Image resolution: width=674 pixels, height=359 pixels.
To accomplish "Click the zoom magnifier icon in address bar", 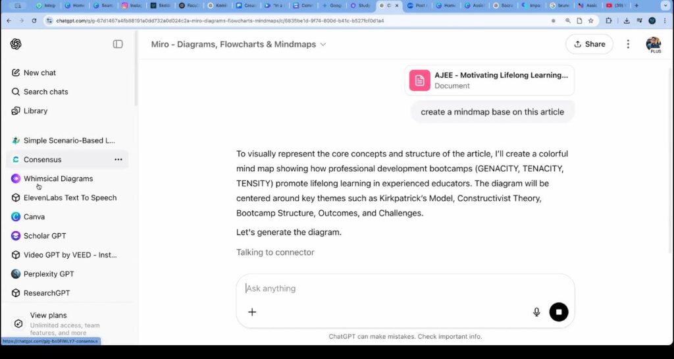I will click(x=568, y=20).
